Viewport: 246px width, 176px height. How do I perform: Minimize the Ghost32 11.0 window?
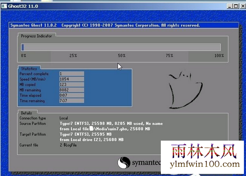(230, 6)
